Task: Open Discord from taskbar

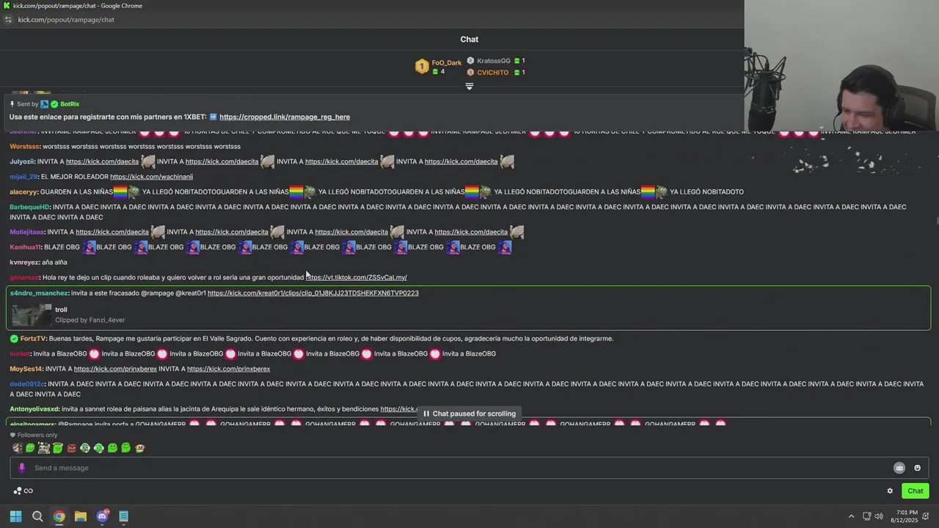Action: pos(102,516)
